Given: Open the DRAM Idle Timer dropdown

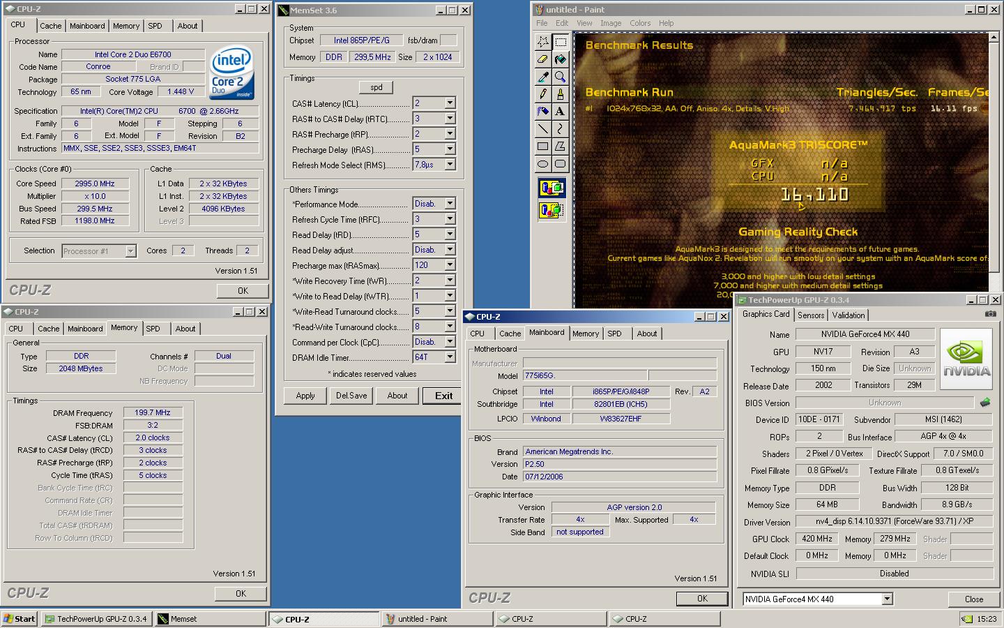Looking at the screenshot, I should 450,357.
